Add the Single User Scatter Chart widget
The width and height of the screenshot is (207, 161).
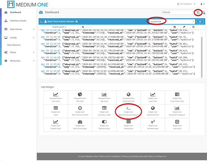point(56,124)
